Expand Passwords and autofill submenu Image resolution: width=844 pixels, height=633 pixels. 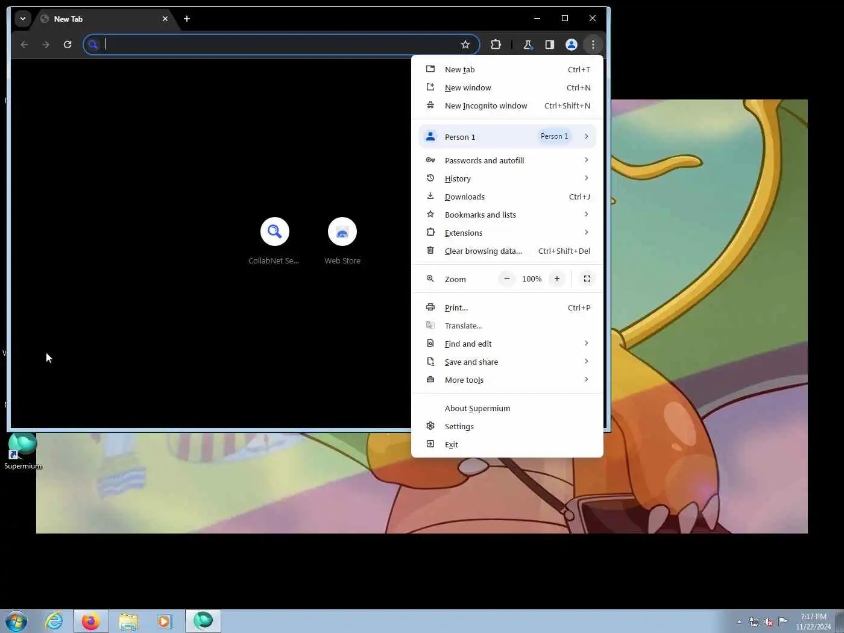[507, 160]
